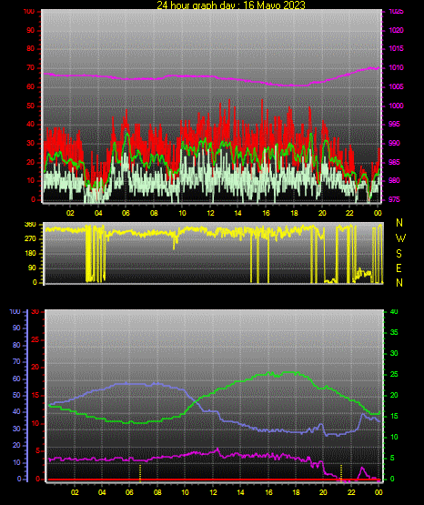Viewport: 424px width, 505px height.
Task: Select the 270 wind direction axis label
Action: point(31,239)
